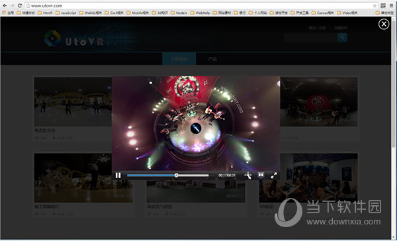Click the browser back arrow
Viewport: 397px width, 241px height.
click(5, 5)
